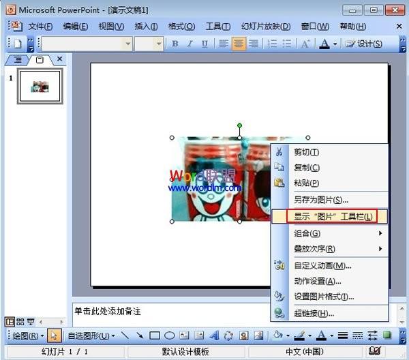The image size is (409, 360).
Task: Click the drawing toolbar font color A
Action: 322,335
